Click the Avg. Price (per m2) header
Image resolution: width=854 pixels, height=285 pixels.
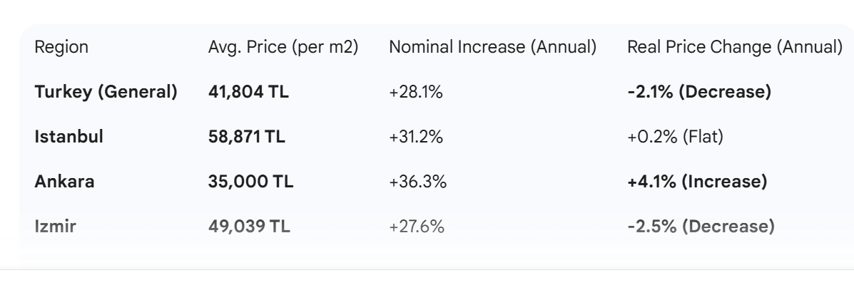coord(283,48)
